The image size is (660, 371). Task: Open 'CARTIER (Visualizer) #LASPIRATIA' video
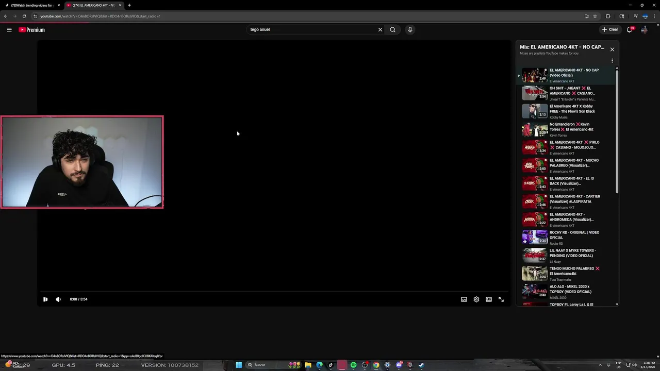[566, 201]
